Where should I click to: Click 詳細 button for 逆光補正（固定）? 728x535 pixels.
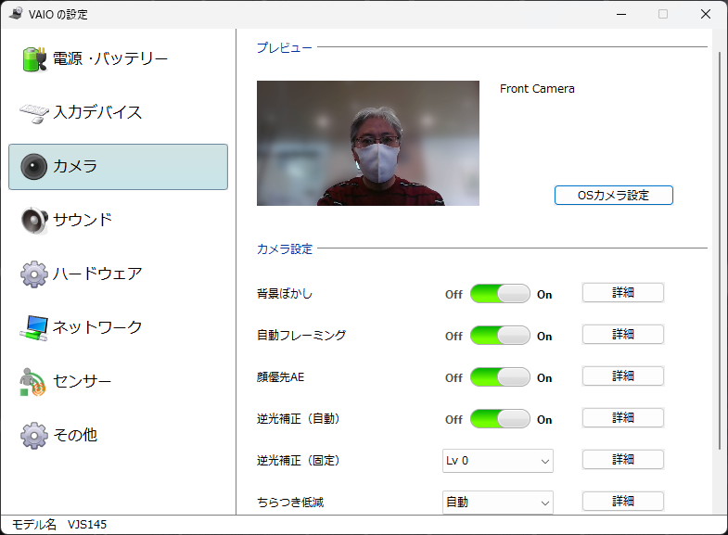click(623, 460)
